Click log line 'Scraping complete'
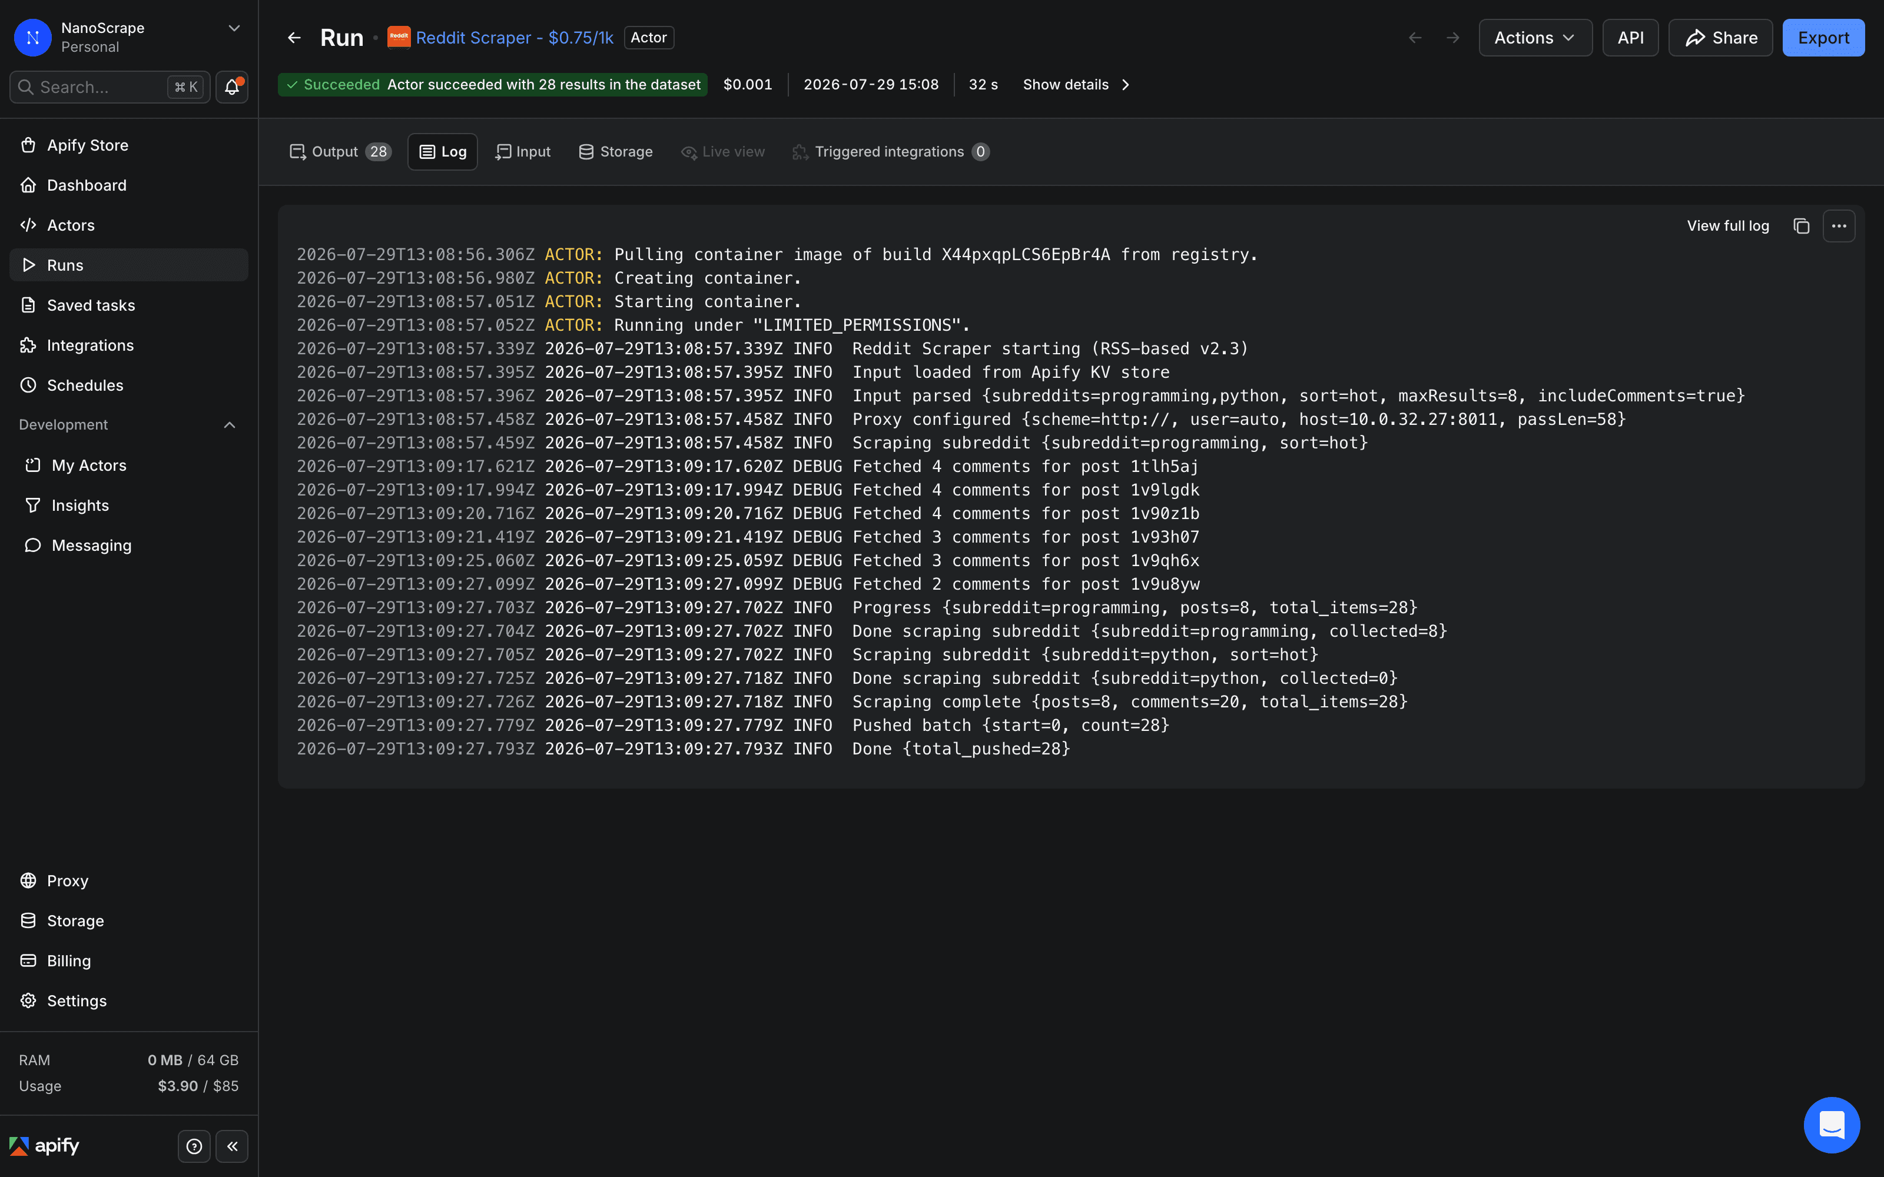The width and height of the screenshot is (1884, 1177). (853, 701)
